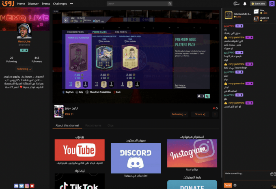This screenshot has width=276, height=189.
Task: Click the last rony yammine username in chat
Action: coord(236,103)
